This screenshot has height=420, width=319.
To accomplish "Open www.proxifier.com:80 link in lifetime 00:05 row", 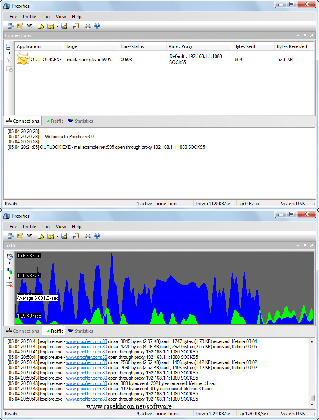I will point(86,347).
